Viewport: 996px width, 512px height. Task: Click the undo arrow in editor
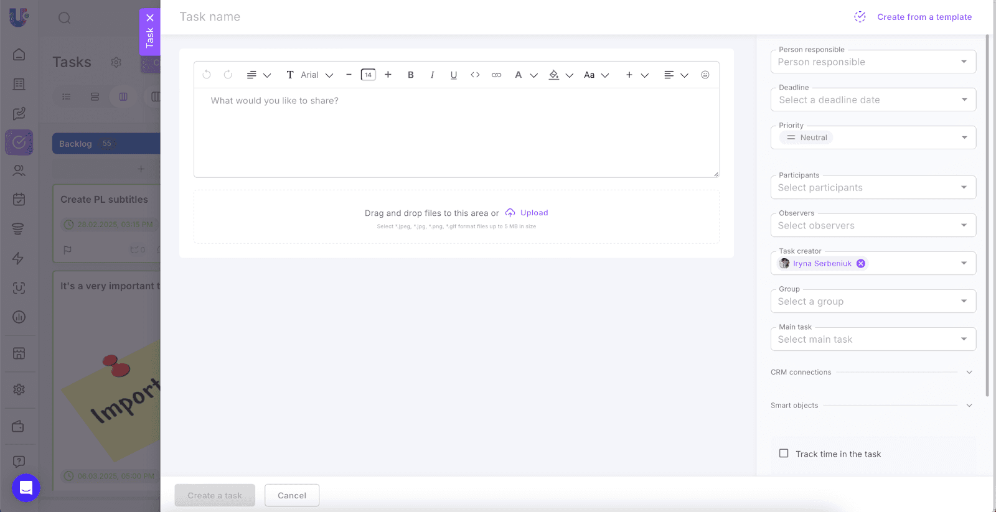click(207, 75)
